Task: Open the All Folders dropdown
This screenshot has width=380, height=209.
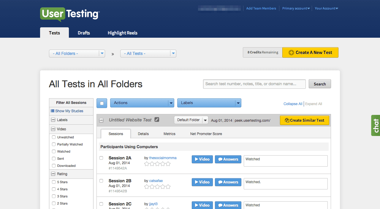Action: coord(77,53)
